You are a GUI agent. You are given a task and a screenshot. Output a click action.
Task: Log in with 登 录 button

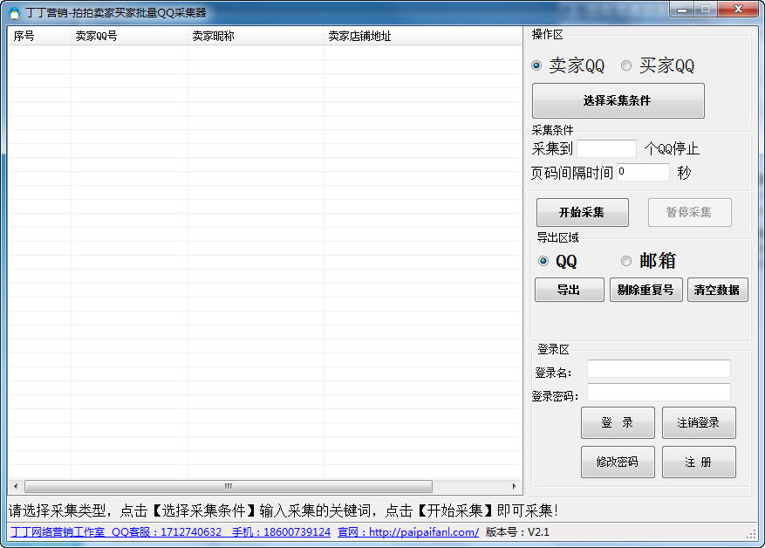pos(618,422)
